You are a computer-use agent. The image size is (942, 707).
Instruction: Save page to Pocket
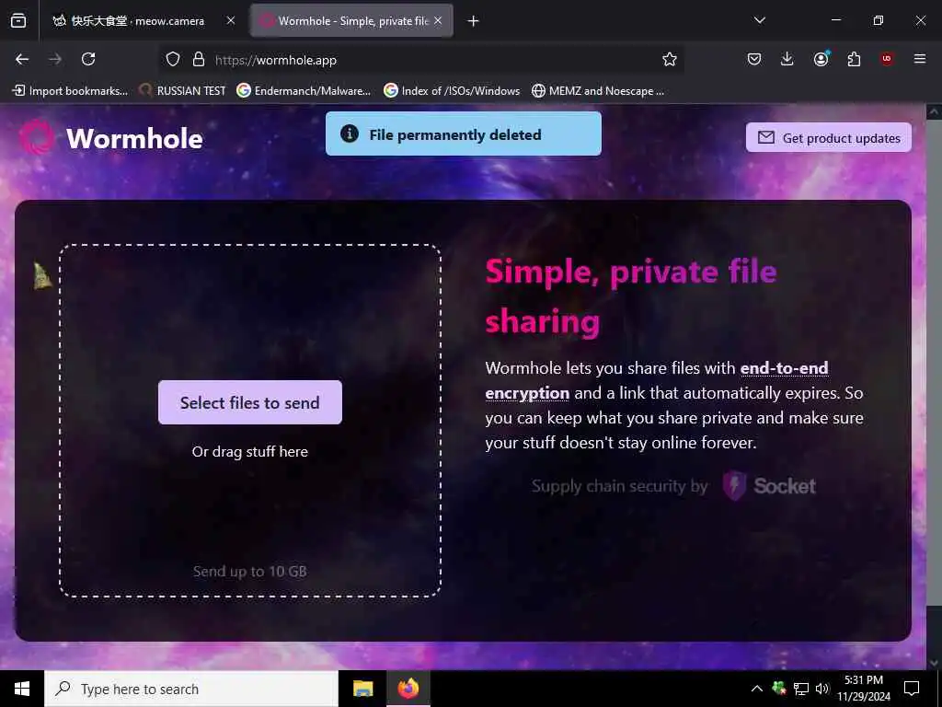[x=754, y=59]
